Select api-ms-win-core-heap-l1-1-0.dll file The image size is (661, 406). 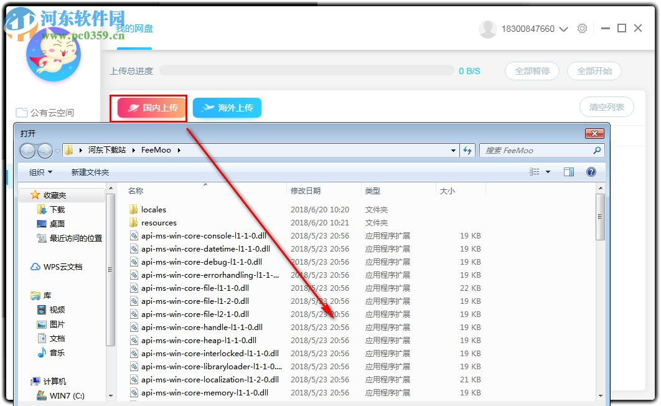[x=193, y=340]
